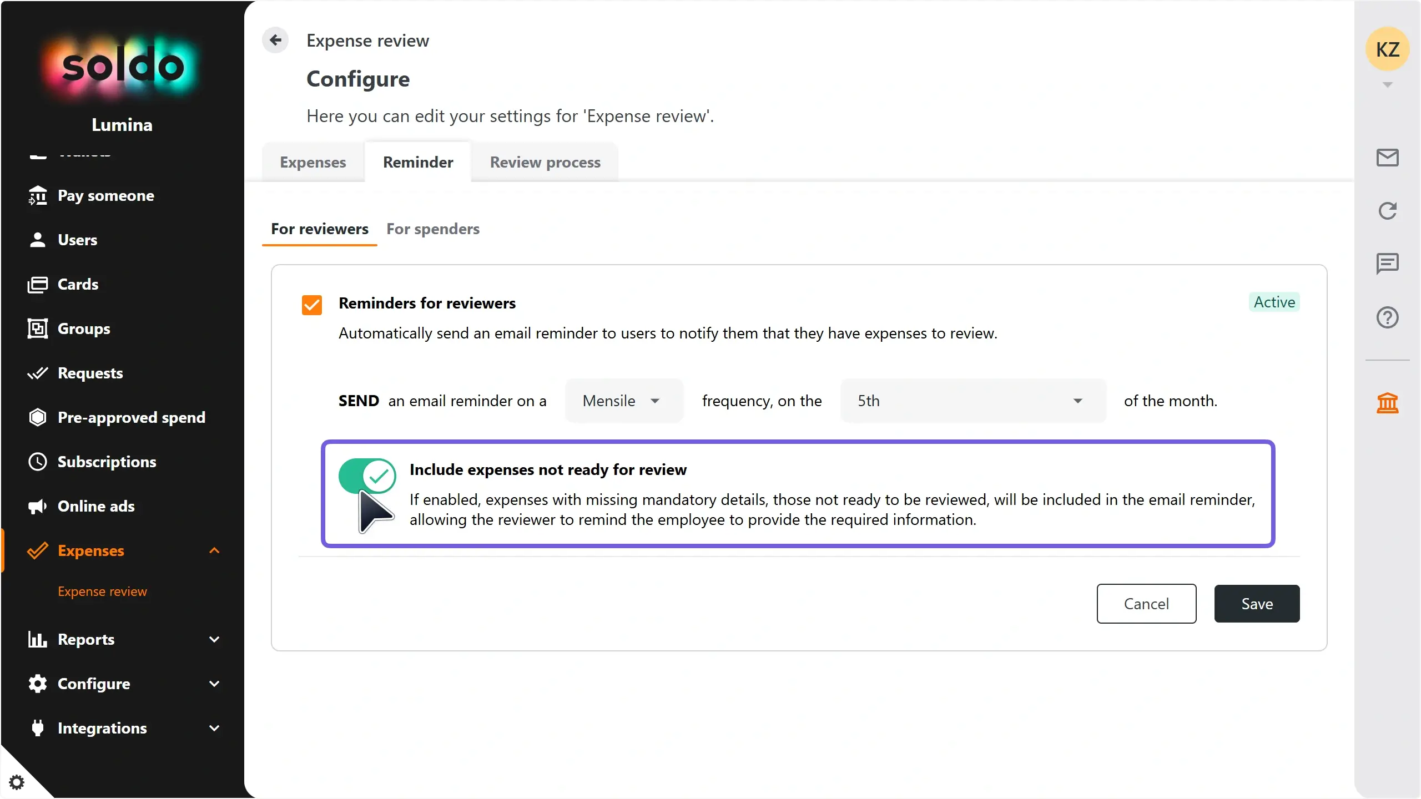Open the mail envelope icon in right panel

(x=1387, y=158)
